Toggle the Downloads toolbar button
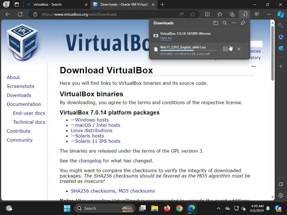287x215 pixels. 244,14
